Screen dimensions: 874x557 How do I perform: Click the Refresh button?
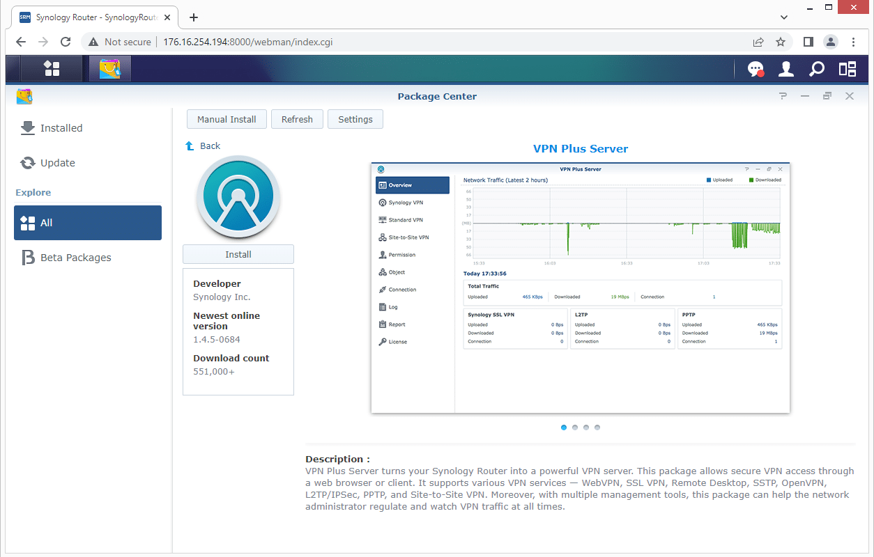tap(297, 119)
